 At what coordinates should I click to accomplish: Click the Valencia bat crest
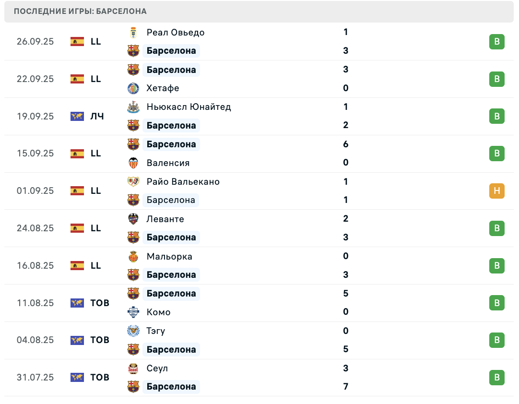pos(133,163)
